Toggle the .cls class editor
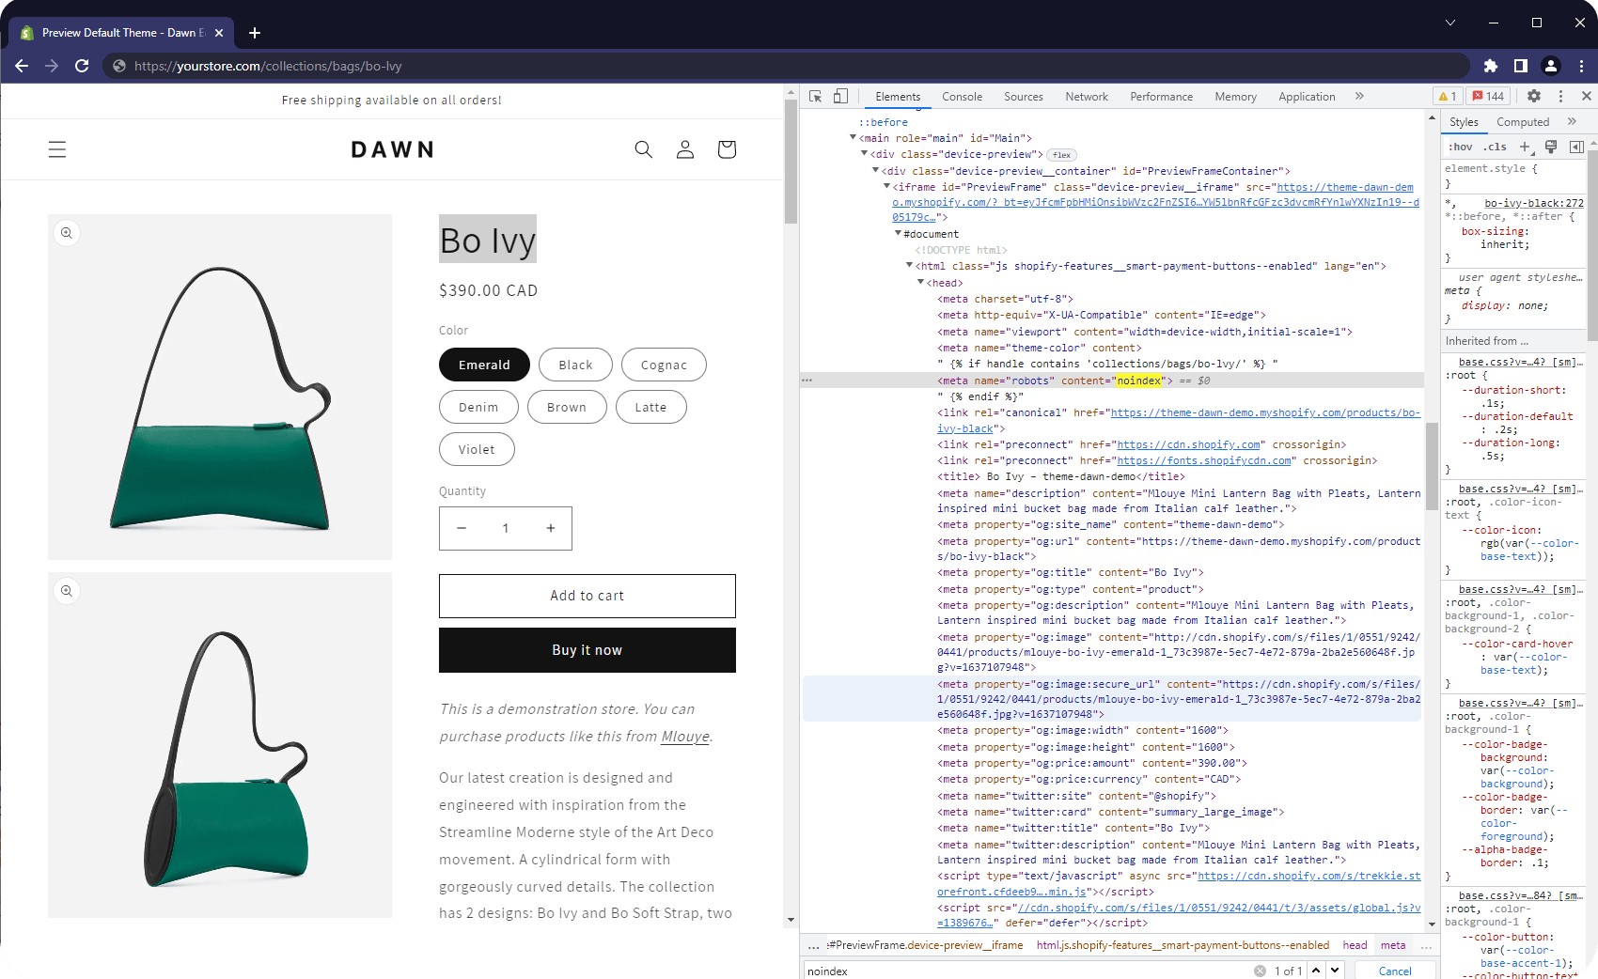1598x979 pixels. click(1495, 147)
